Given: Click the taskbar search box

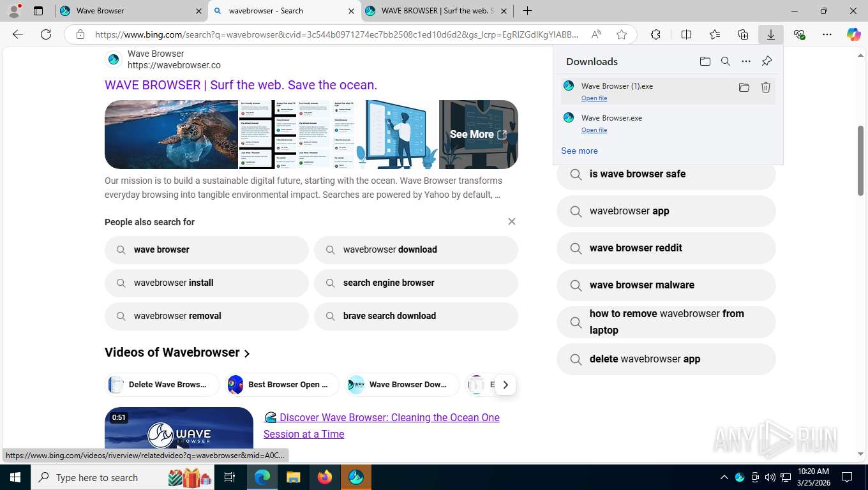Looking at the screenshot, I should [x=123, y=477].
